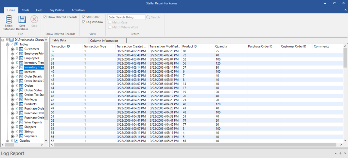Click the Tables folder arrow icon

point(16,45)
